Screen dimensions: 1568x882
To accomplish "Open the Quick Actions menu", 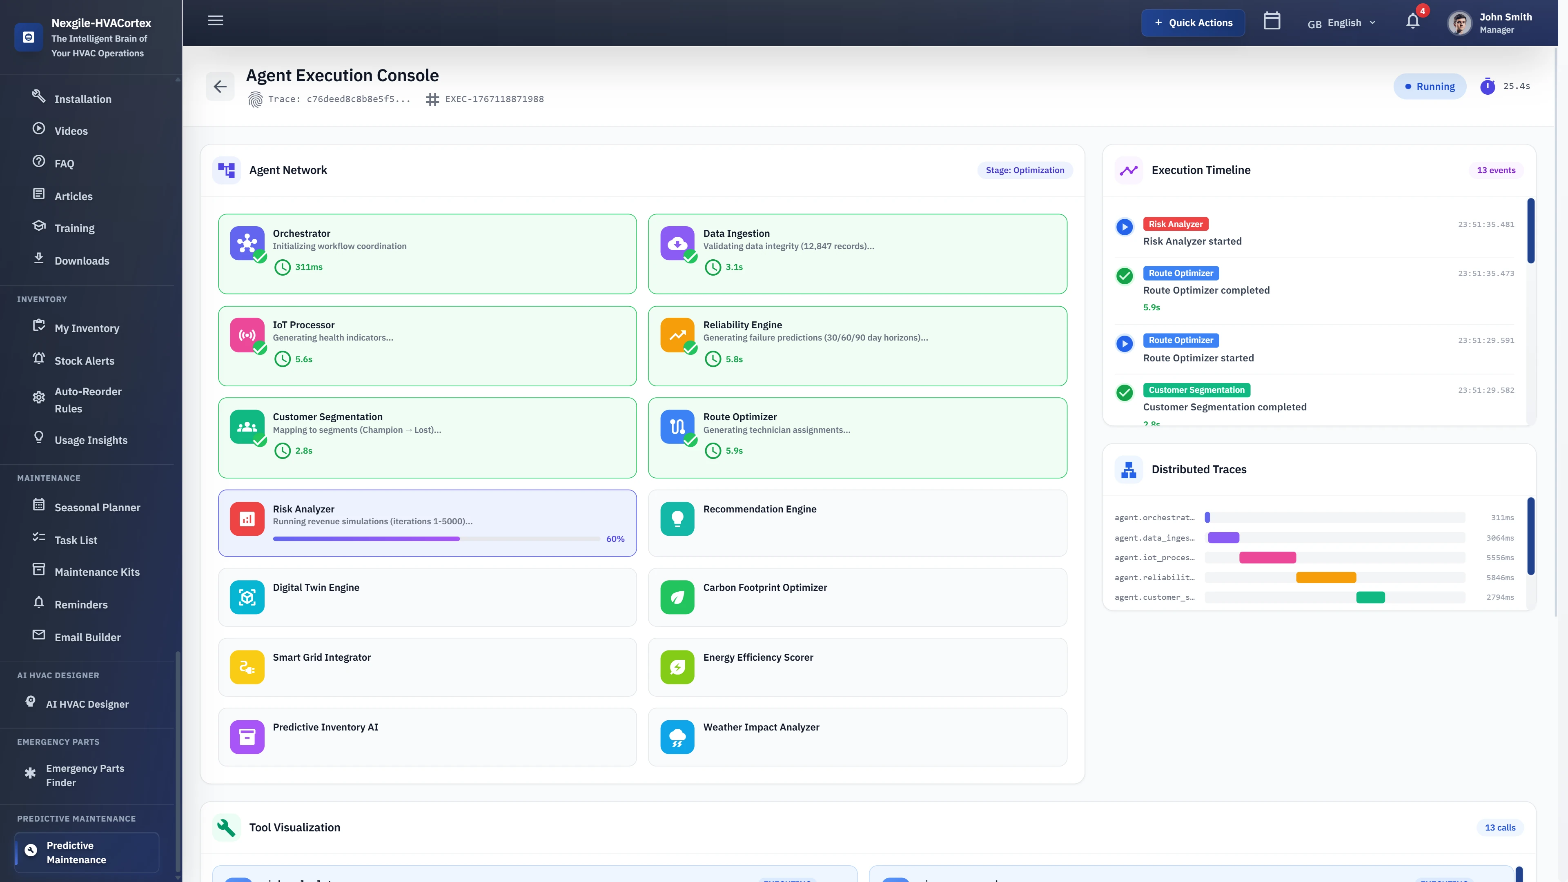I will click(1192, 23).
